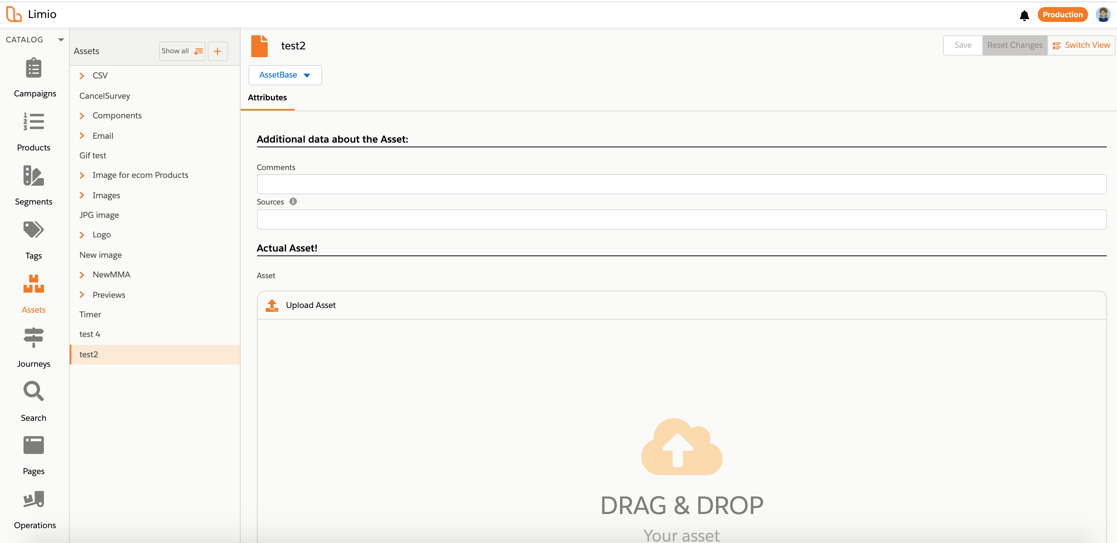Open the Search magnifier icon
The image size is (1117, 543).
[x=33, y=391]
